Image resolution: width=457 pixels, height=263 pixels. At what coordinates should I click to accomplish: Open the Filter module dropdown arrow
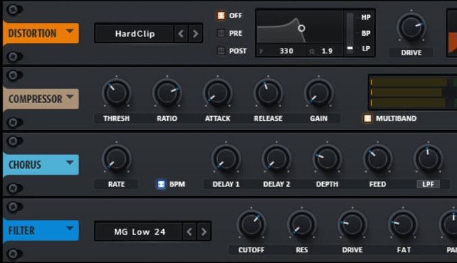[x=69, y=229]
